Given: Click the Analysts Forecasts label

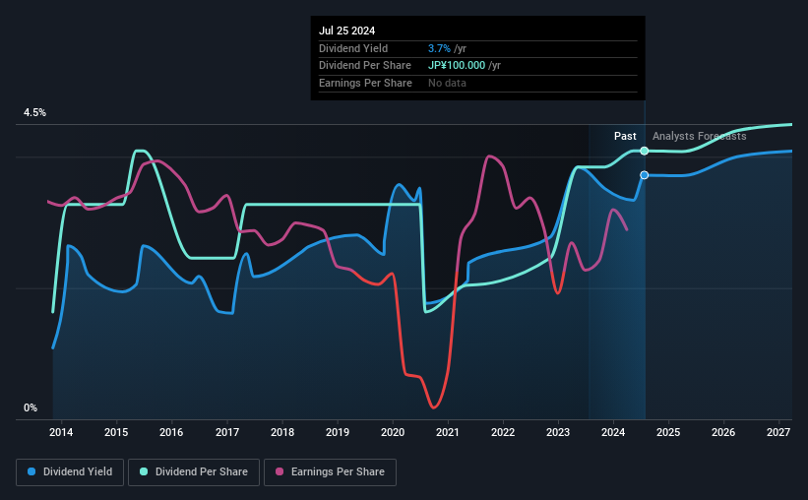Looking at the screenshot, I should click(700, 136).
